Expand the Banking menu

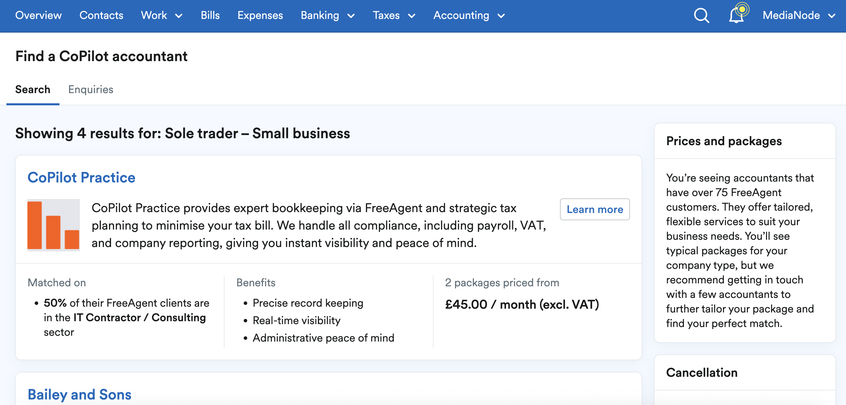pos(327,15)
